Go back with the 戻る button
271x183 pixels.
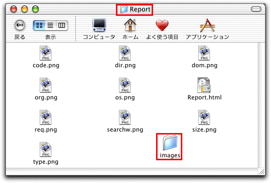tap(20, 25)
